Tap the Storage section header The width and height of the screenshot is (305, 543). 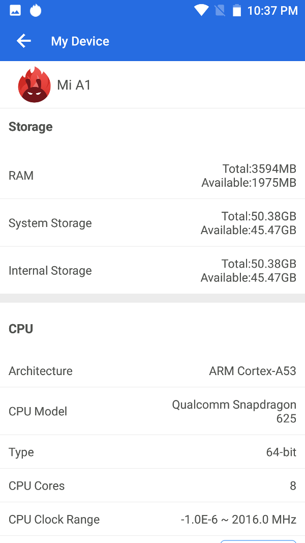pos(30,127)
